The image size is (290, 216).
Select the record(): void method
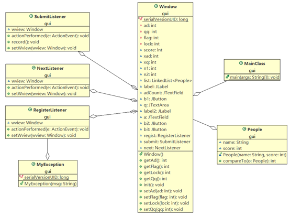[25, 42]
